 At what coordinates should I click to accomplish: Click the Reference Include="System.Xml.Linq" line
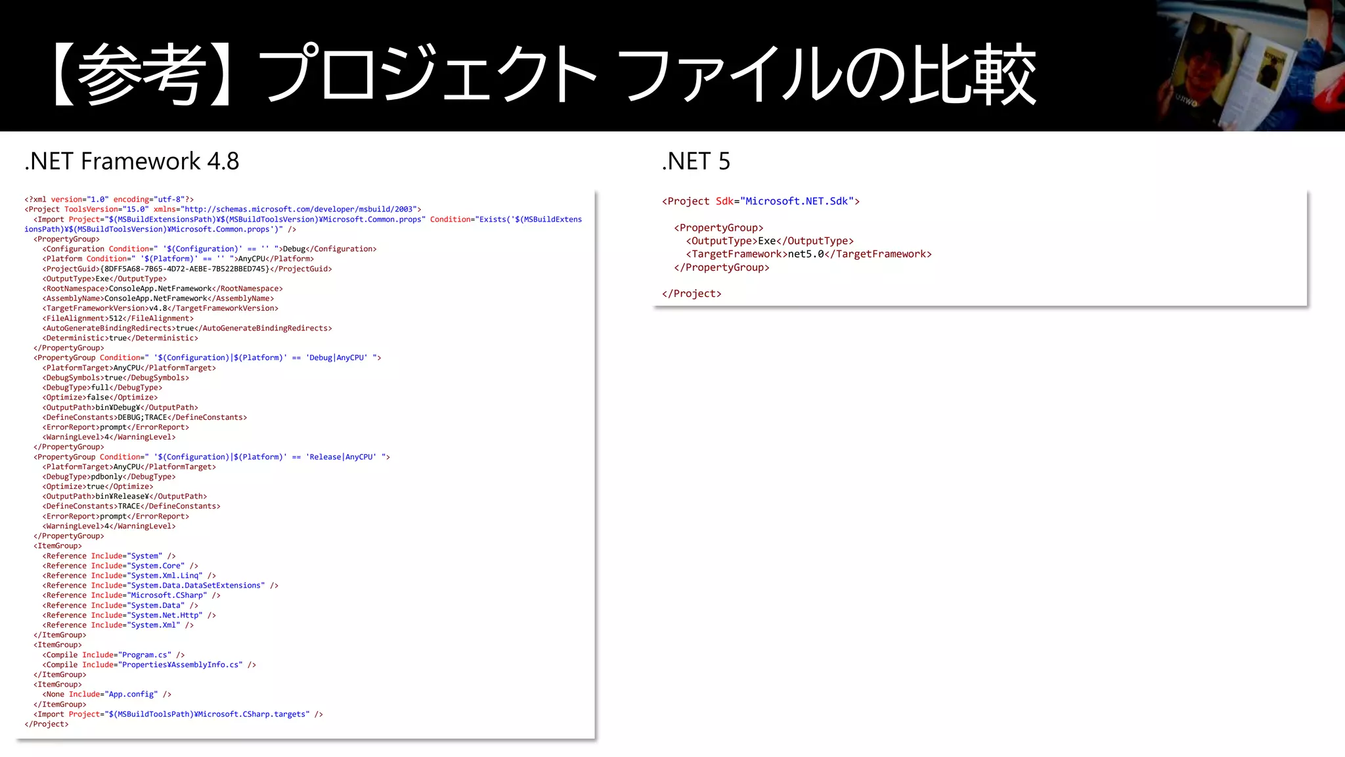pos(129,576)
